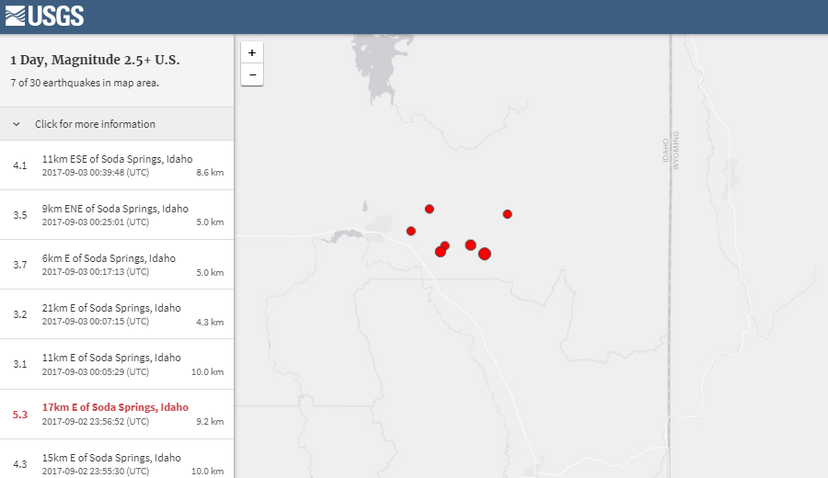Viewport: 828px width, 478px height.
Task: Expand the 'Click for more information' chevron
Action: click(x=17, y=124)
